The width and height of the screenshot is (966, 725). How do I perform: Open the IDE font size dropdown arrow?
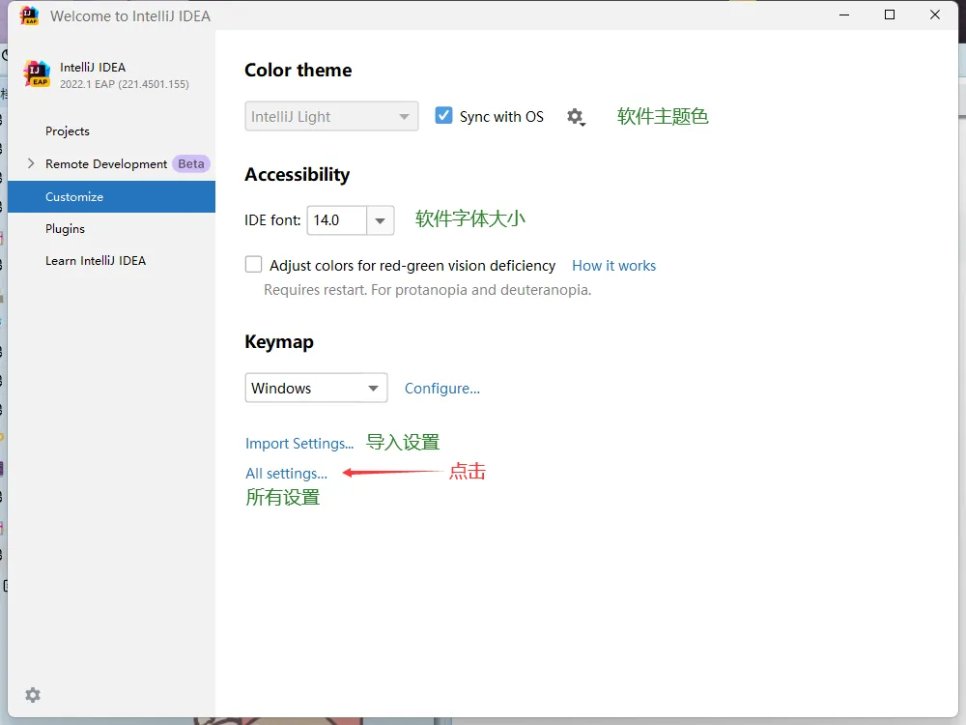(x=380, y=220)
